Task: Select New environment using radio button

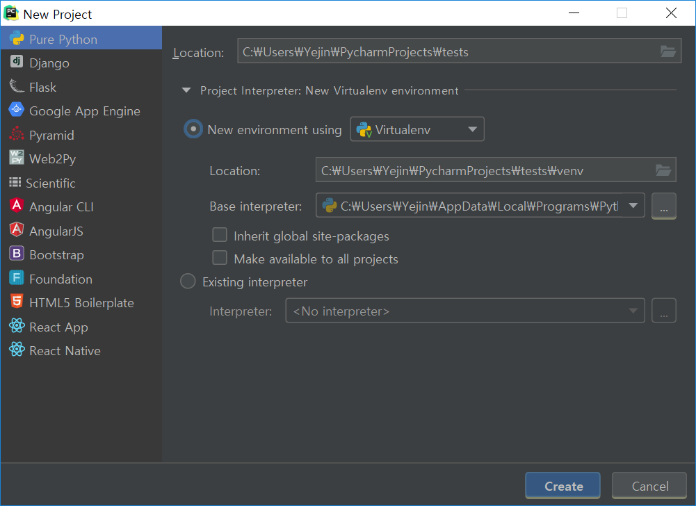Action: (193, 129)
